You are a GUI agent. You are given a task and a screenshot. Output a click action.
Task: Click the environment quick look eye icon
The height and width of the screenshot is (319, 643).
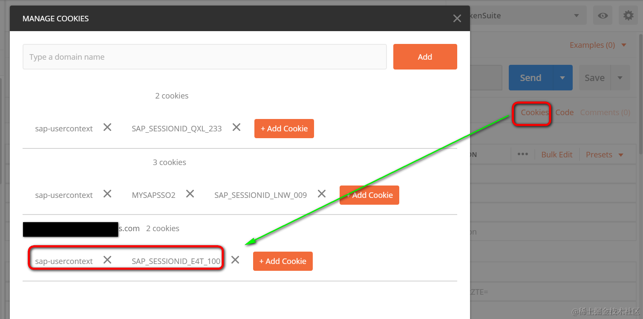603,16
